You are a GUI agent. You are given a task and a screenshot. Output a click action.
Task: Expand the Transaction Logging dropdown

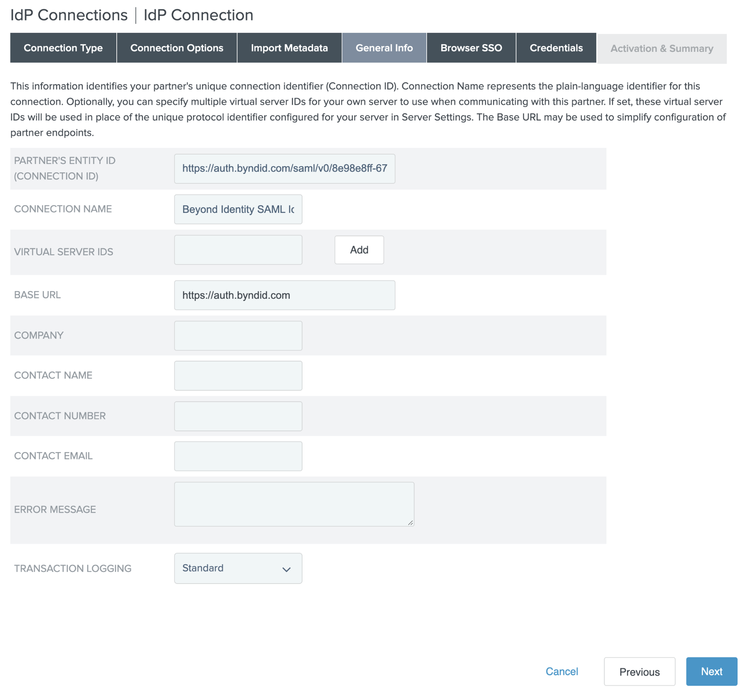coord(238,568)
